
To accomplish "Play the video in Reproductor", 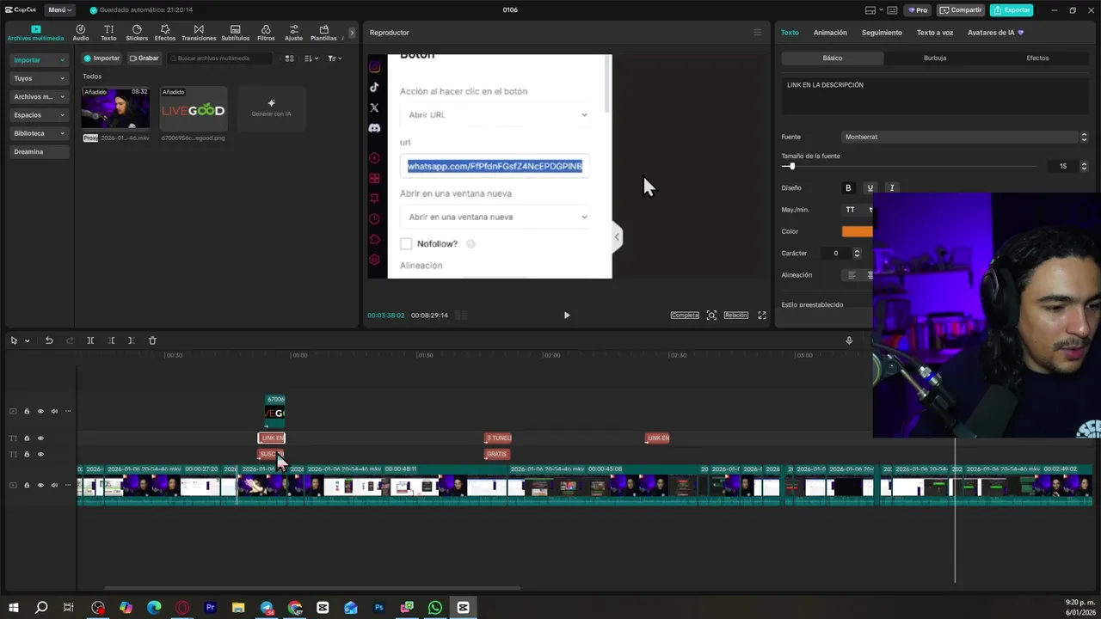I will point(567,316).
